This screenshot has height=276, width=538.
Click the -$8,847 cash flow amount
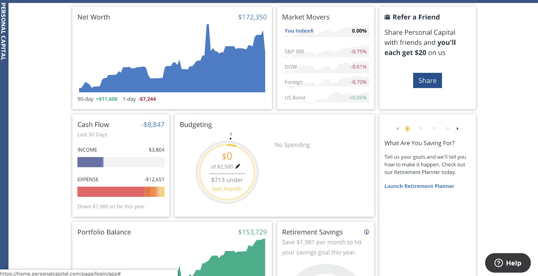point(153,125)
